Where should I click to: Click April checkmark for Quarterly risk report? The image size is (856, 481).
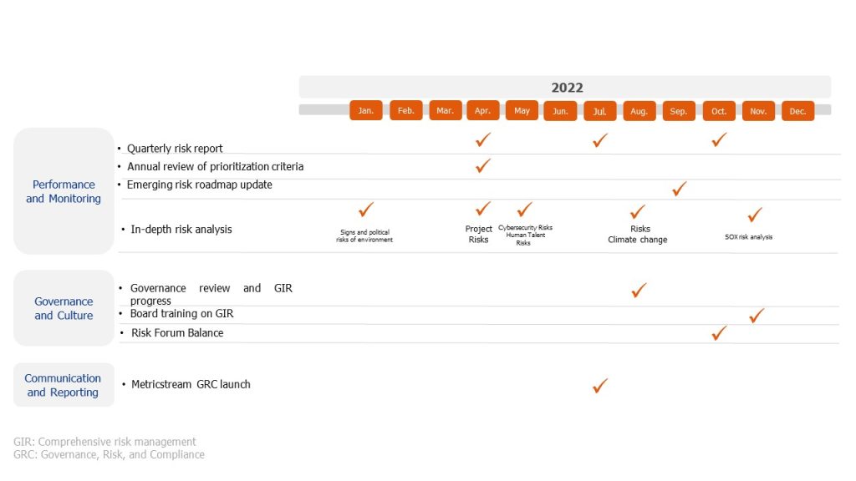[x=483, y=139]
